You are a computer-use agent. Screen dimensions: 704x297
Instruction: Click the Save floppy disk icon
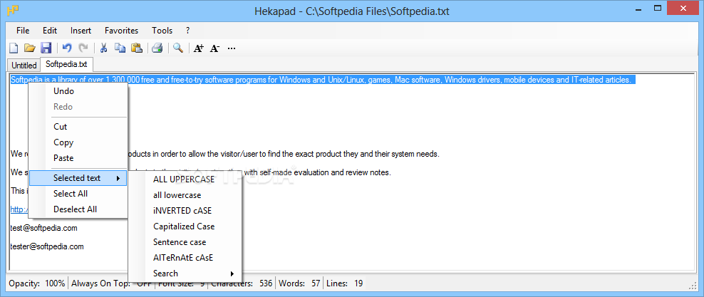[x=46, y=48]
